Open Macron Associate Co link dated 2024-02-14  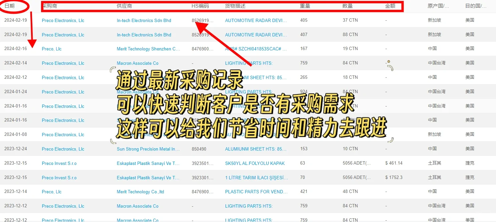(x=138, y=63)
